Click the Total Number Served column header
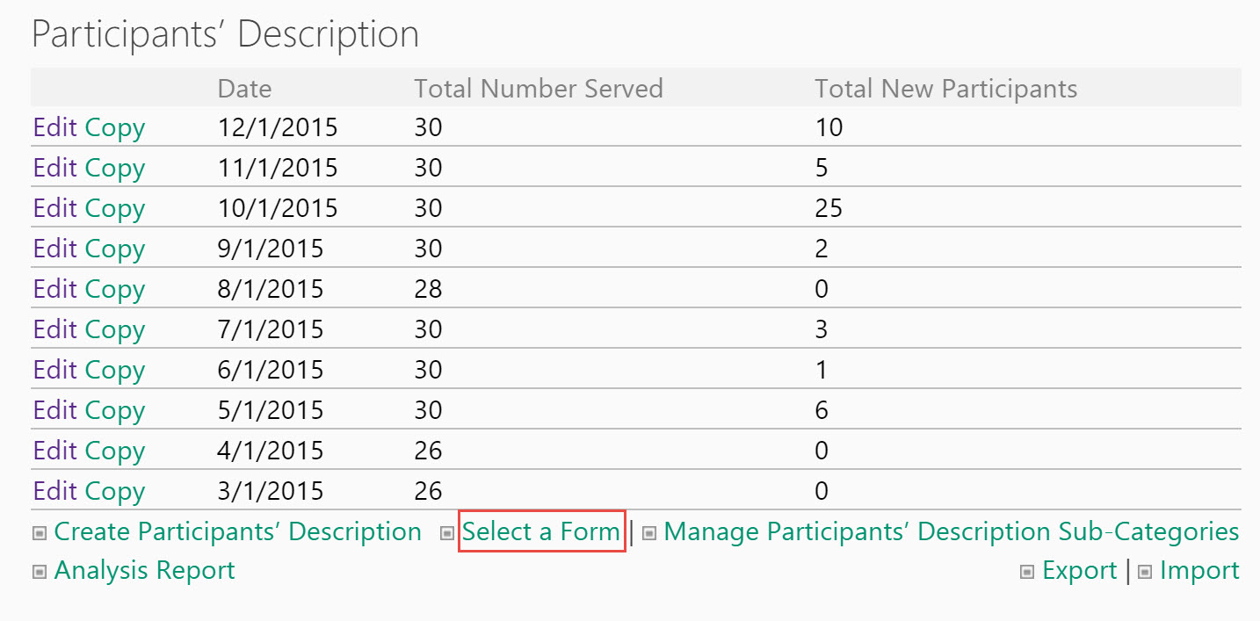The width and height of the screenshot is (1260, 621). (x=539, y=88)
